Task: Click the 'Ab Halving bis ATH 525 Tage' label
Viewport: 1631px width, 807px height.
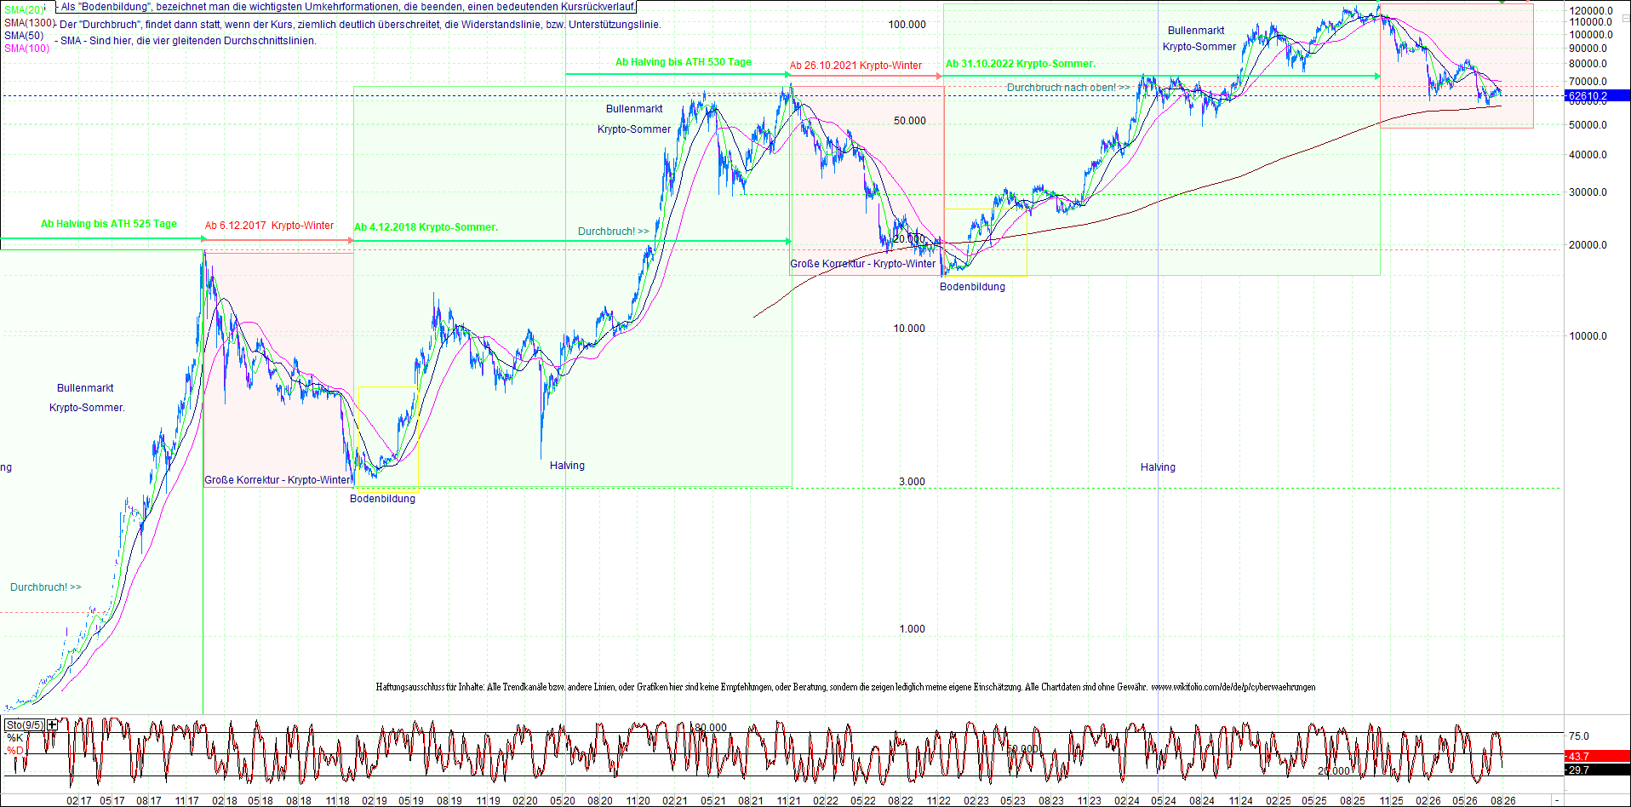Action: [109, 224]
